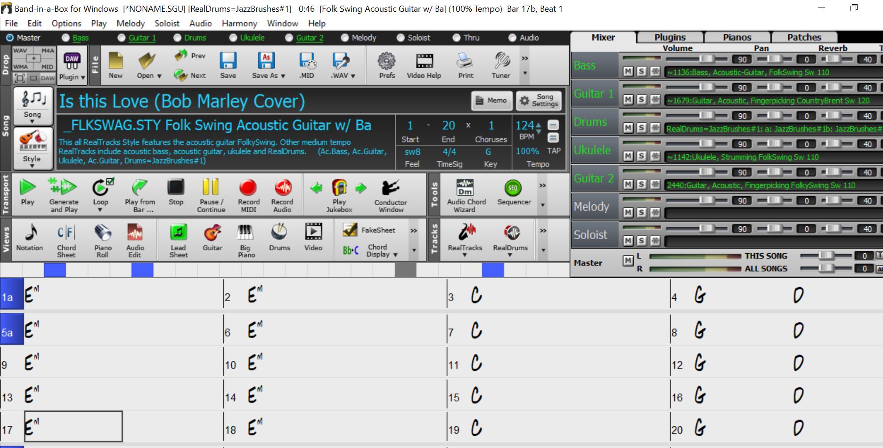Click the Memo button

click(491, 100)
